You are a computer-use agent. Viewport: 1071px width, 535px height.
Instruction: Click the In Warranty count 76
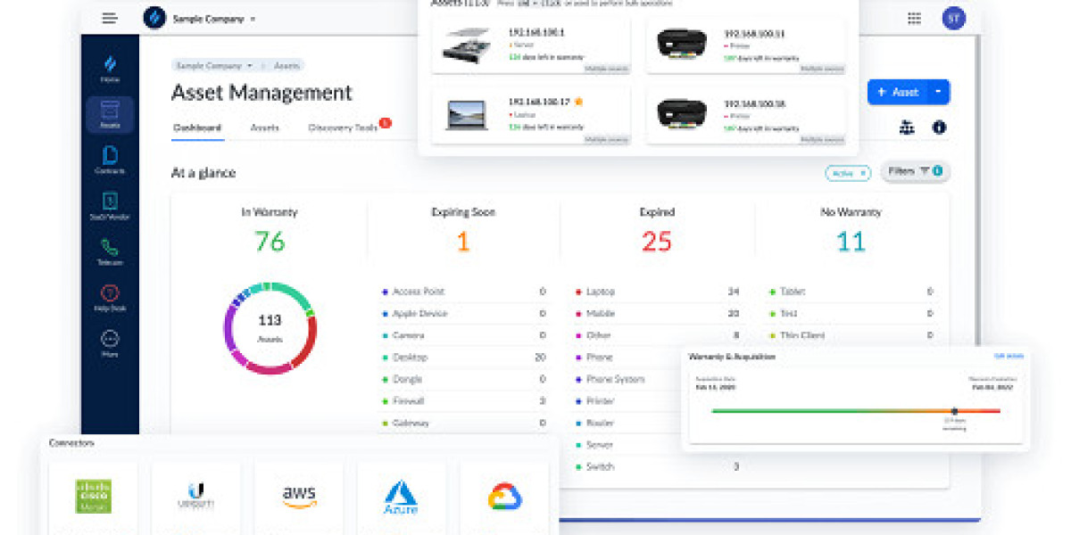point(270,242)
